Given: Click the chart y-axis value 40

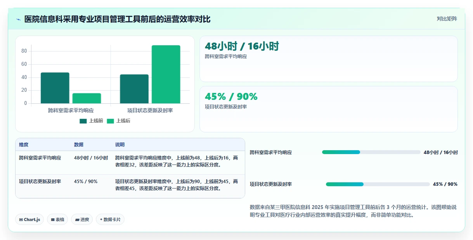Looking at the screenshot, I should tap(24, 77).
